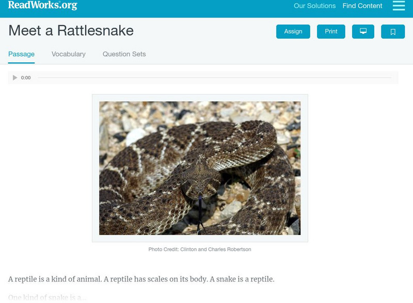Click the photo credit caption
Viewport: 413px width, 303px height.
click(x=200, y=249)
